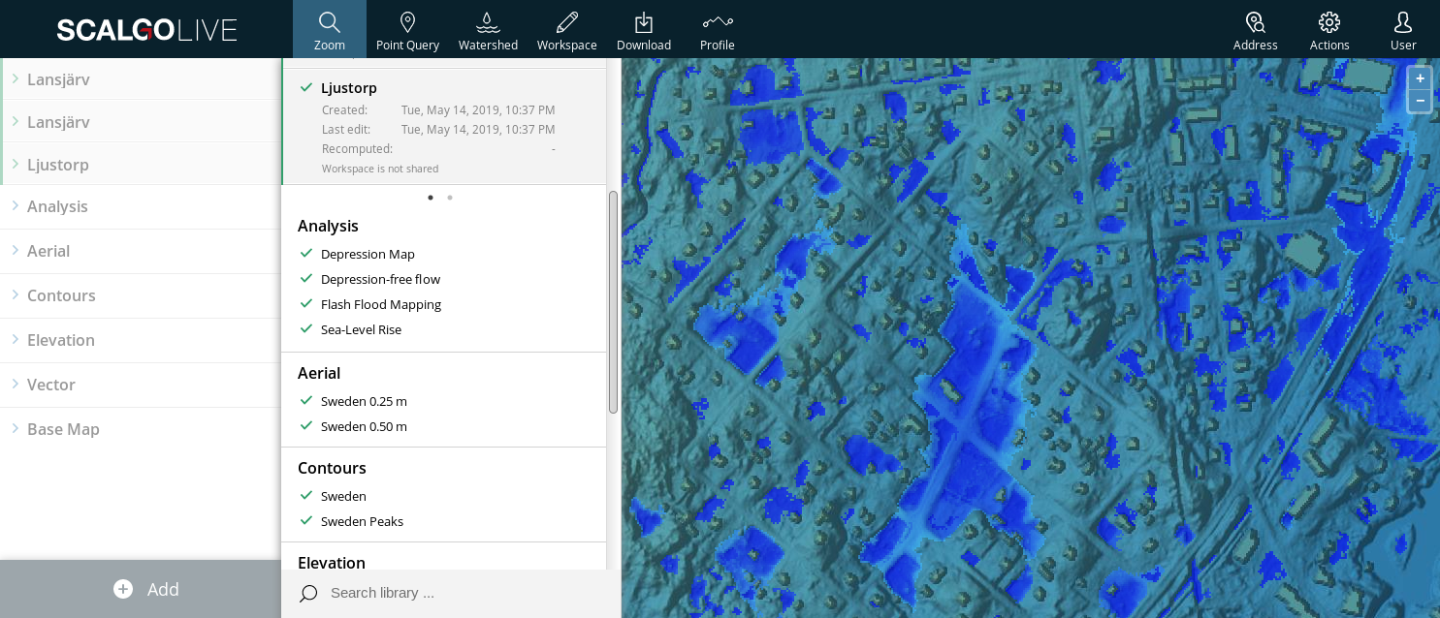Toggle Sweden 0.50 m aerial checkmark
This screenshot has width=1440, height=618.
(306, 426)
